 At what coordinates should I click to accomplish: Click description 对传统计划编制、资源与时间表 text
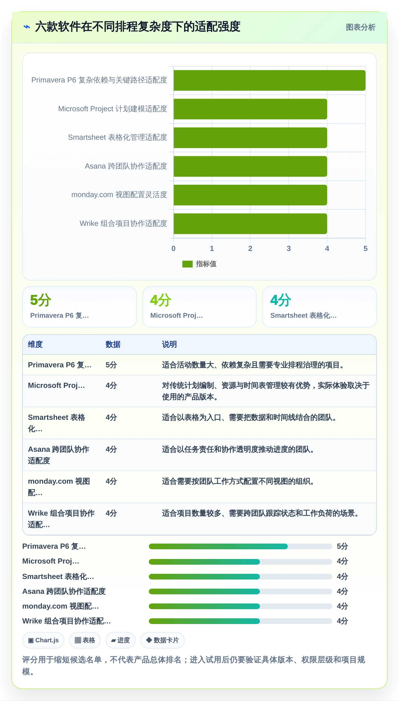266,391
